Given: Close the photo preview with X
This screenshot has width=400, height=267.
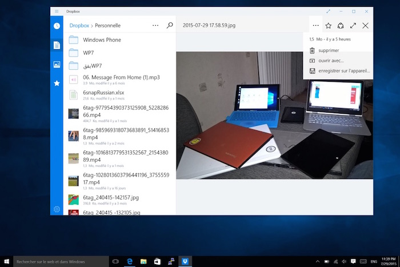Looking at the screenshot, I should point(366,26).
